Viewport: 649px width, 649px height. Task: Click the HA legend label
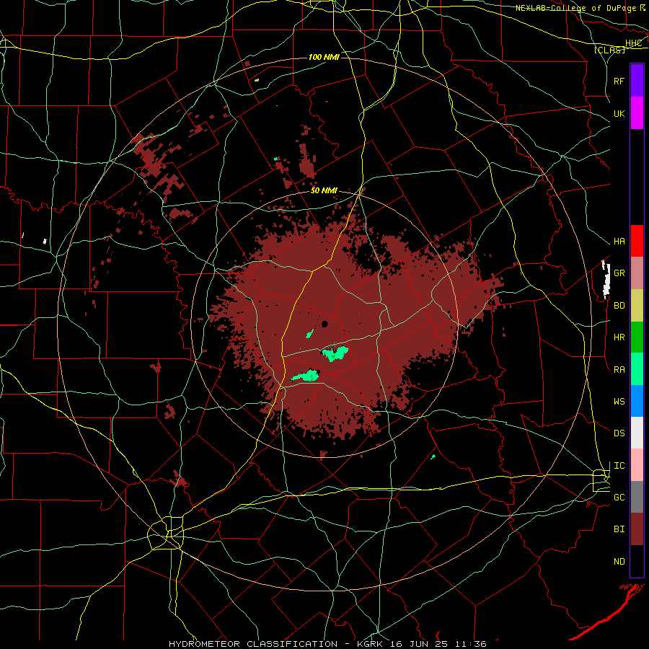(x=619, y=242)
